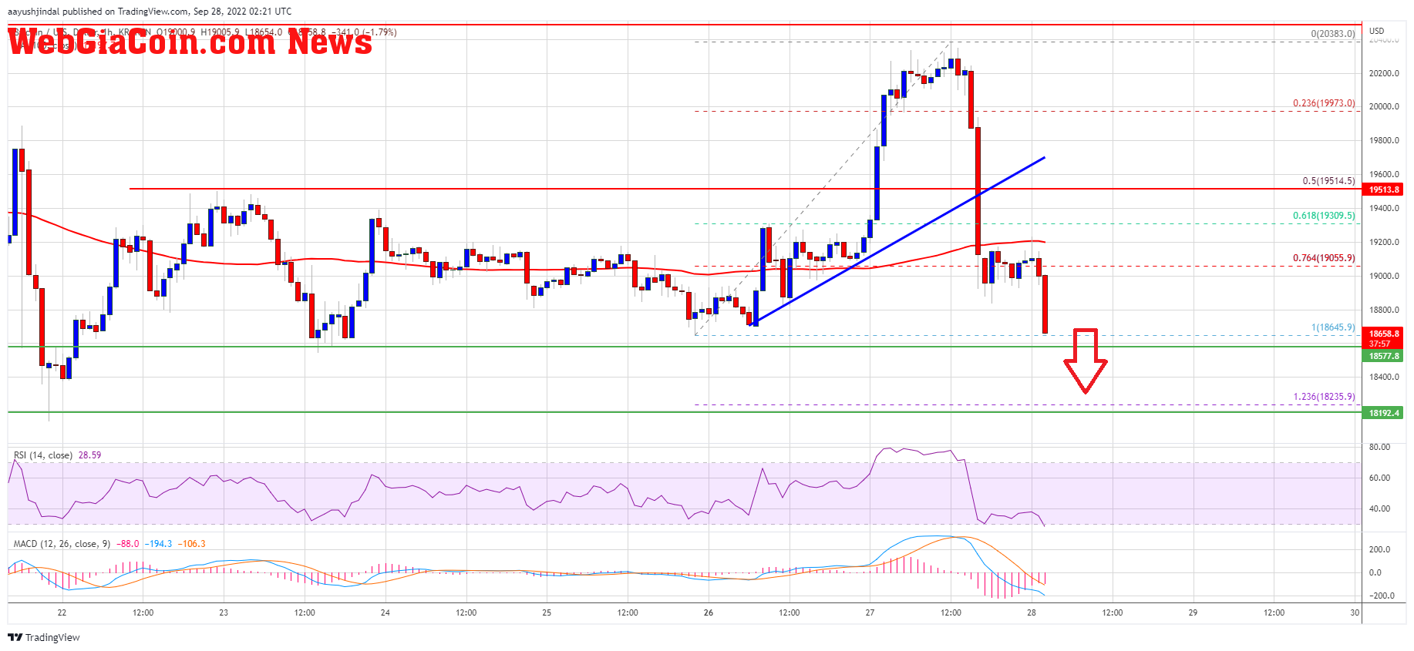1414x651 pixels.
Task: Click the 19200.0 price axis value
Action: click(1384, 242)
